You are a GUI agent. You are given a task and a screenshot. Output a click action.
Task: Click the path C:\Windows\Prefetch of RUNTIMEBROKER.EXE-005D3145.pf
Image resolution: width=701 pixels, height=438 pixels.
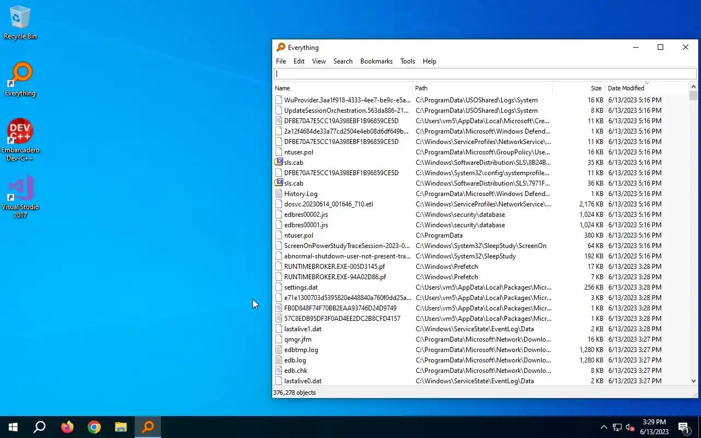coord(447,267)
